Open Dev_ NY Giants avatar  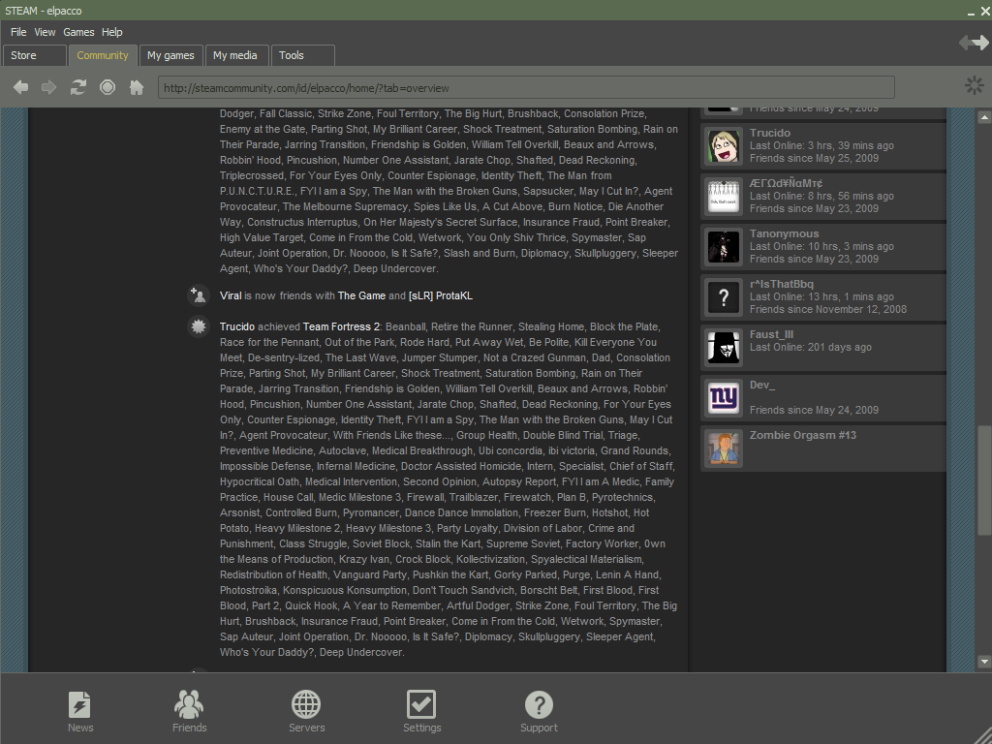coord(723,397)
